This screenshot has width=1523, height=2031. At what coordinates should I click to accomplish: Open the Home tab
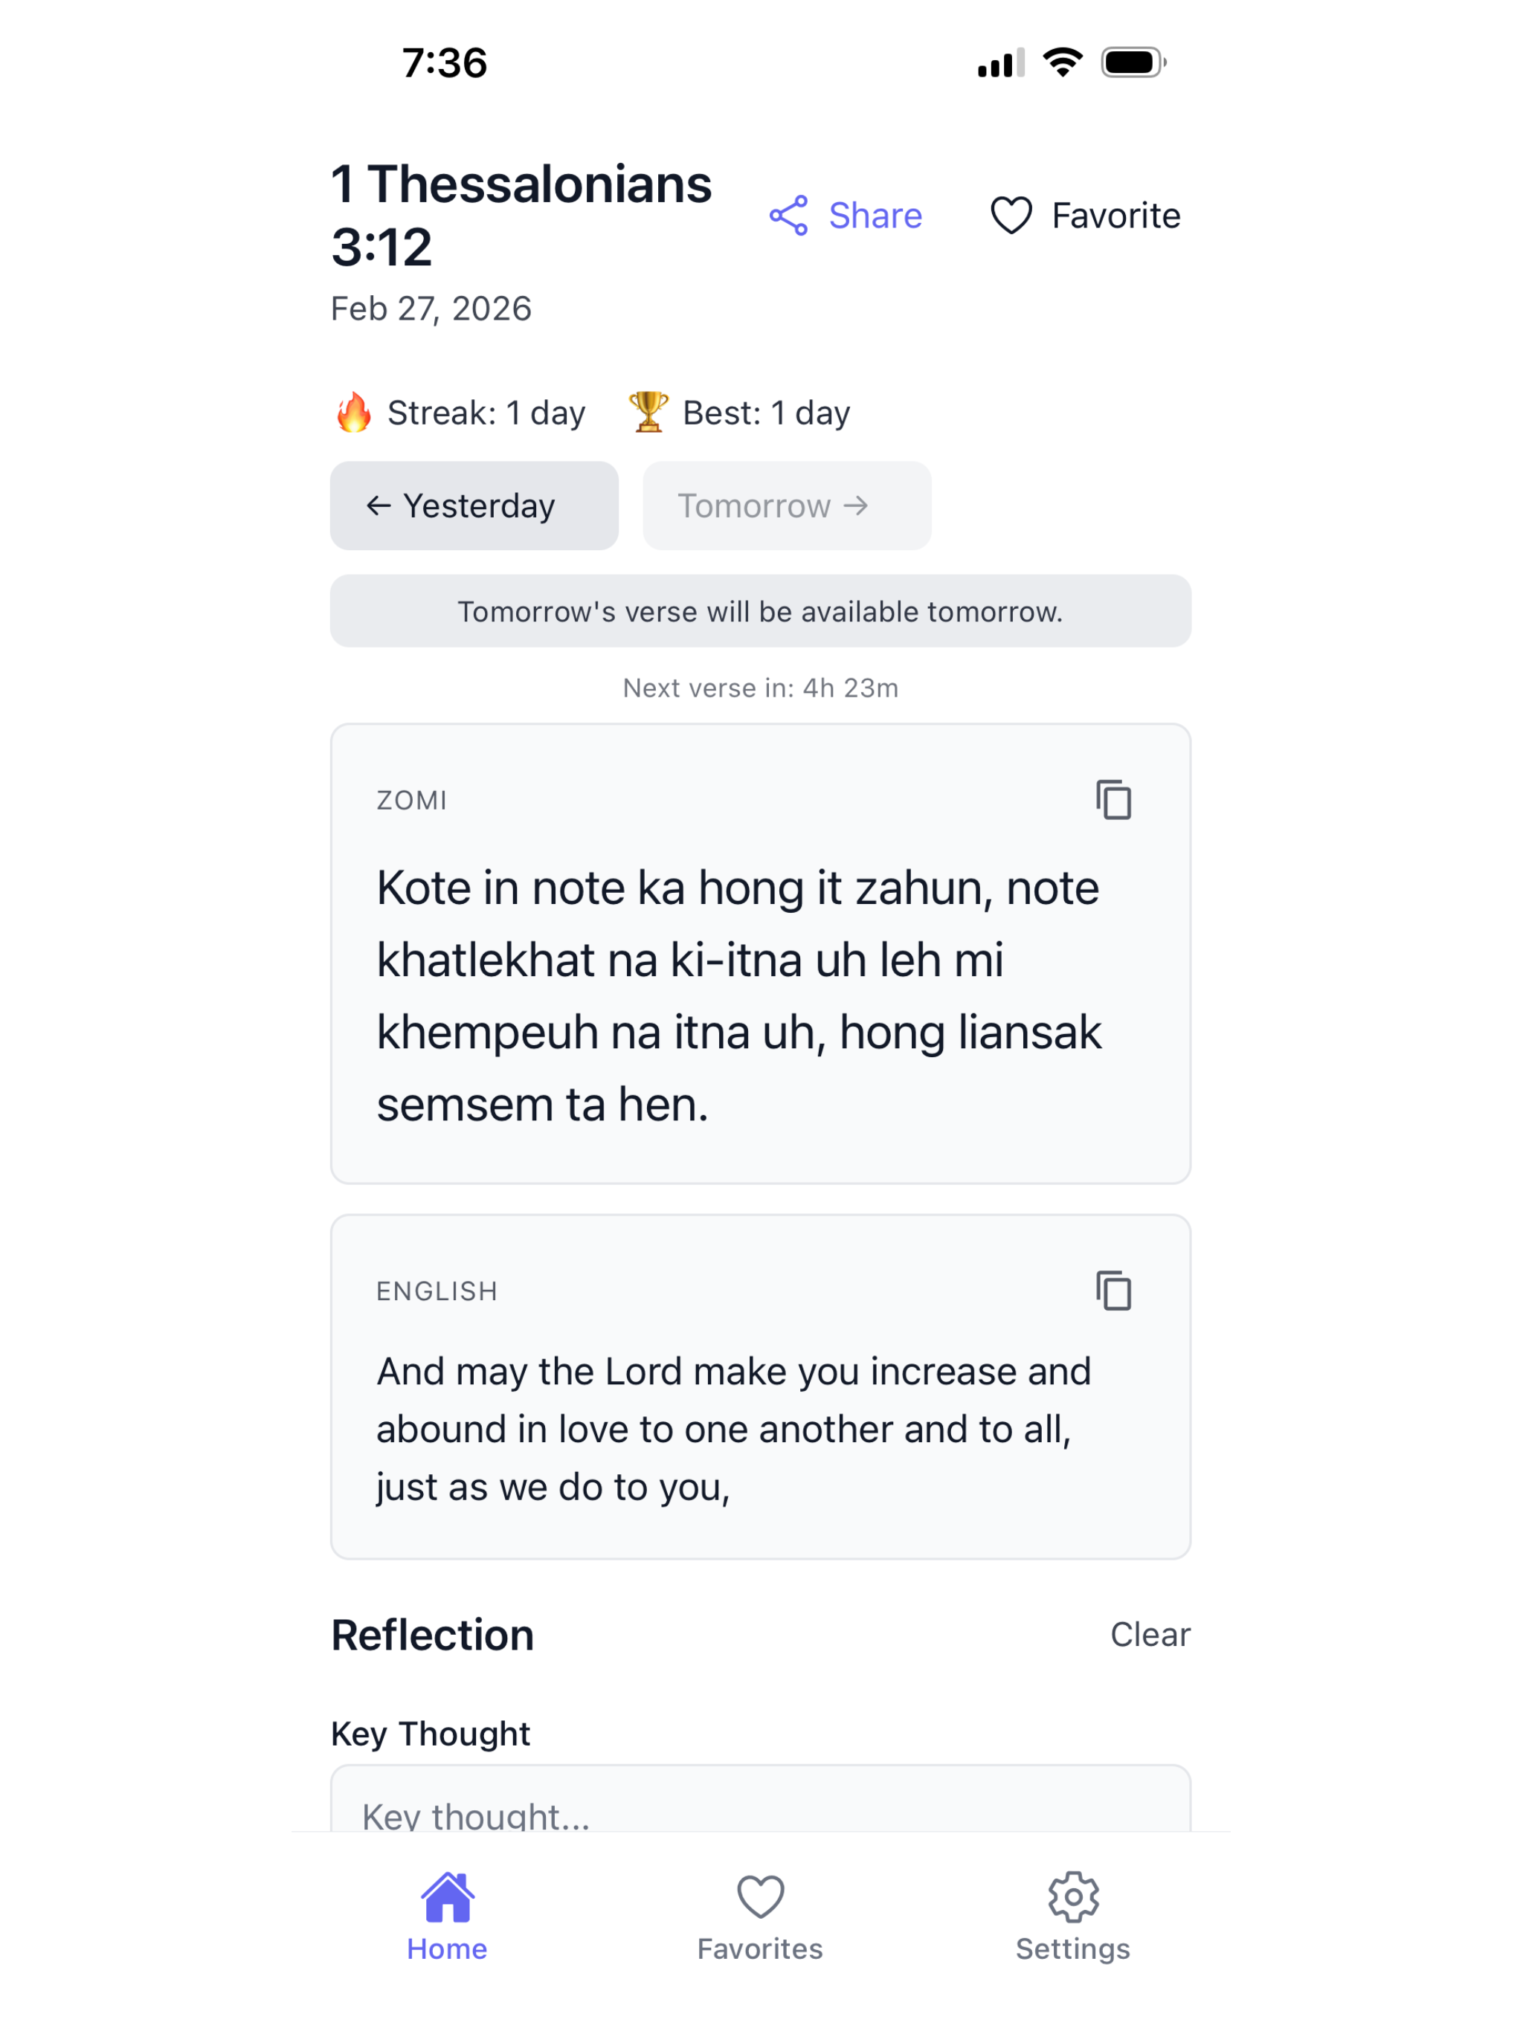pyautogui.click(x=448, y=1918)
